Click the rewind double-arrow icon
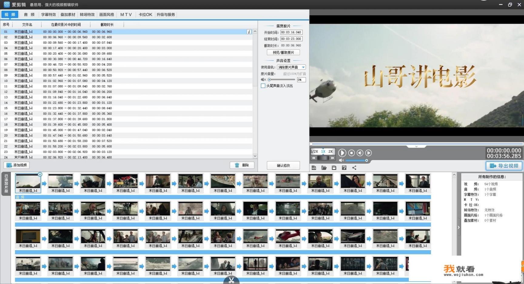The width and height of the screenshot is (524, 284). point(314,158)
